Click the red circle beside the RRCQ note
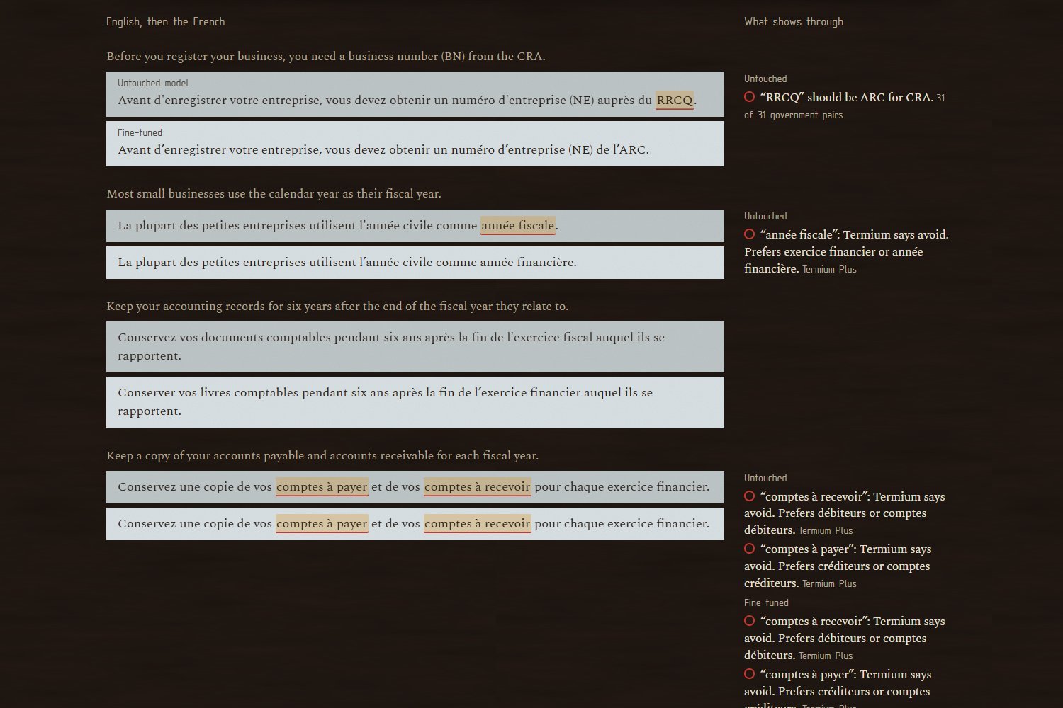This screenshot has height=708, width=1063. [x=749, y=96]
